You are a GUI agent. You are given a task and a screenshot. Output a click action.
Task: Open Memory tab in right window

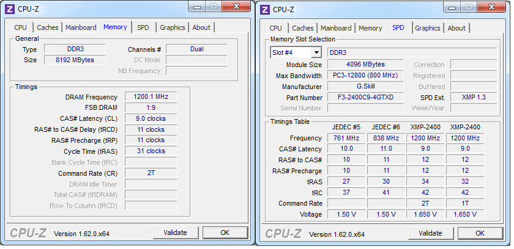370,28
